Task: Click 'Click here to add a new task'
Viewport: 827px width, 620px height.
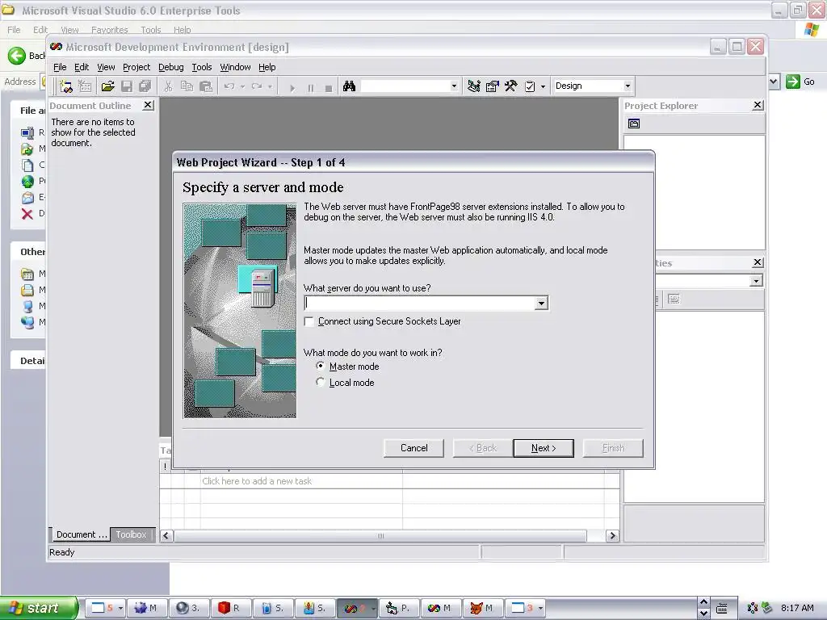Action: (257, 481)
